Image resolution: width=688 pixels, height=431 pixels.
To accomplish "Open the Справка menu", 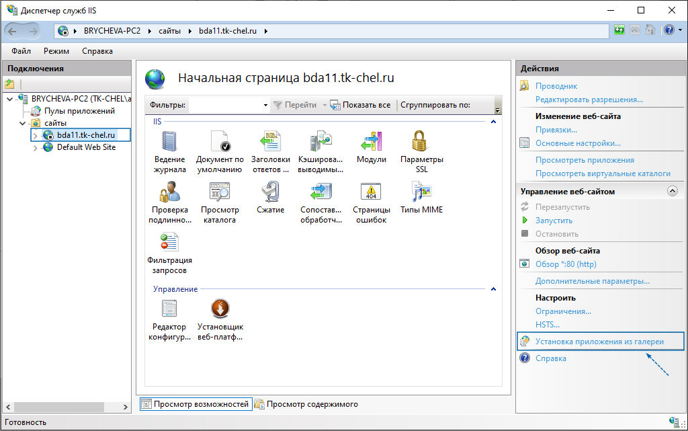I will [97, 51].
